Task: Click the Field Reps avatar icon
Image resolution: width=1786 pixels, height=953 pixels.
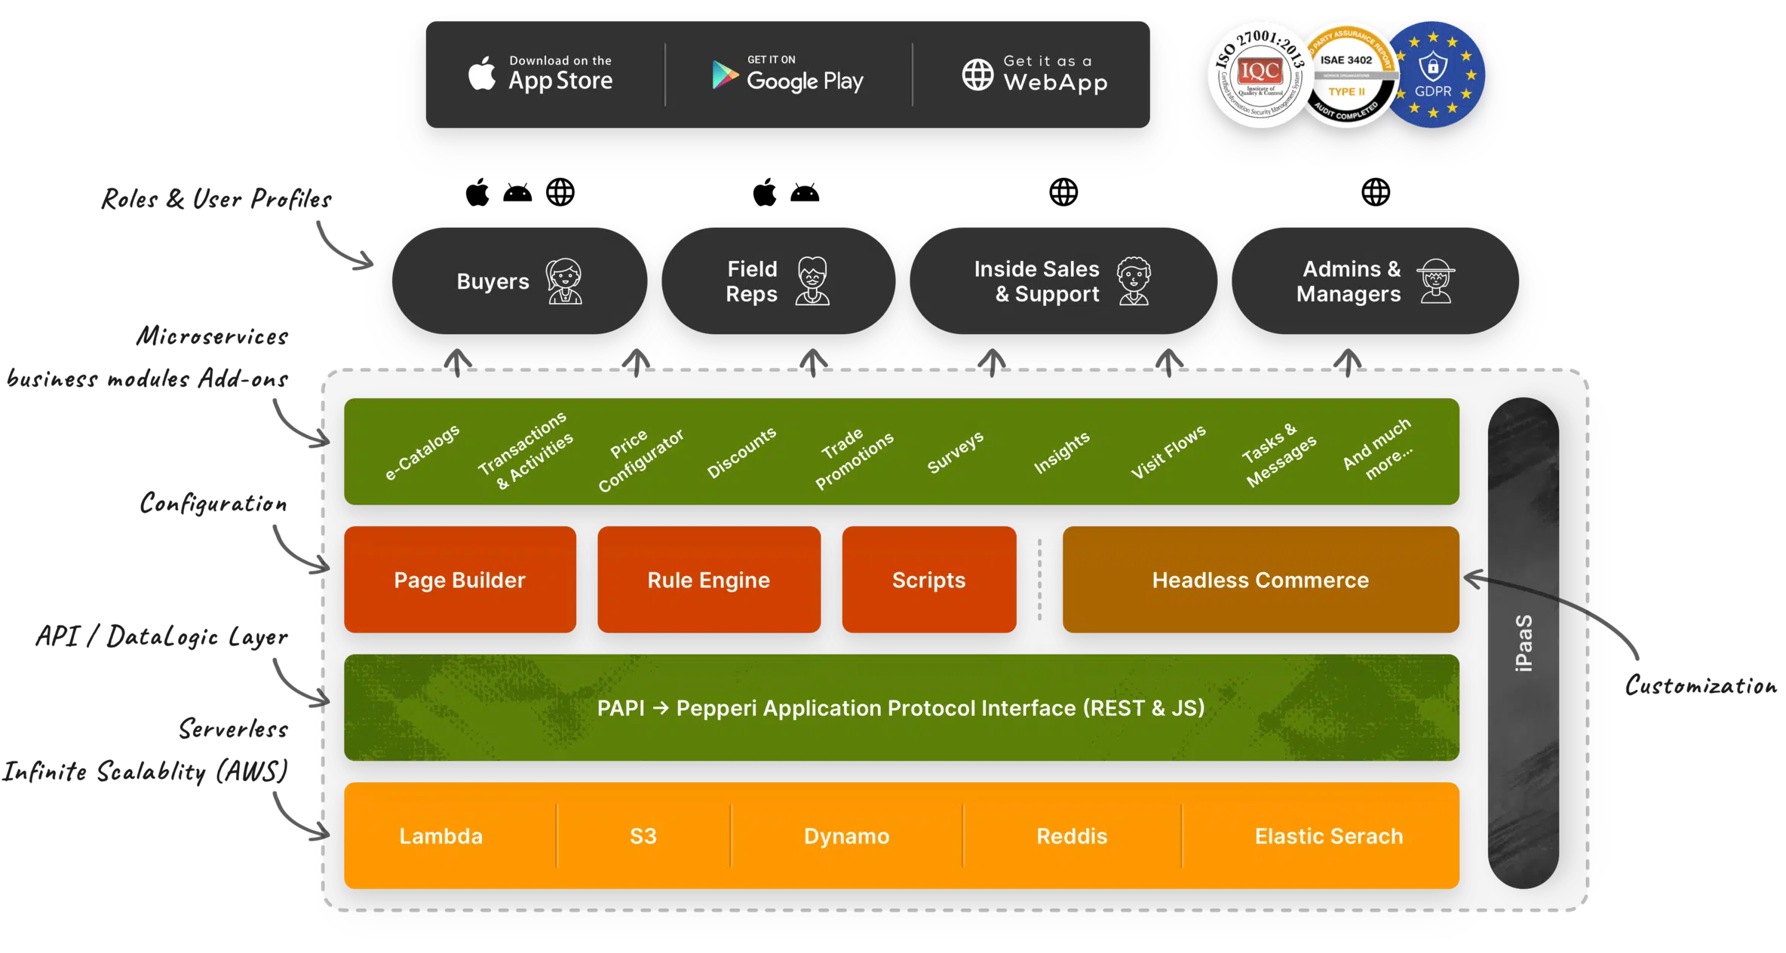Action: [812, 280]
